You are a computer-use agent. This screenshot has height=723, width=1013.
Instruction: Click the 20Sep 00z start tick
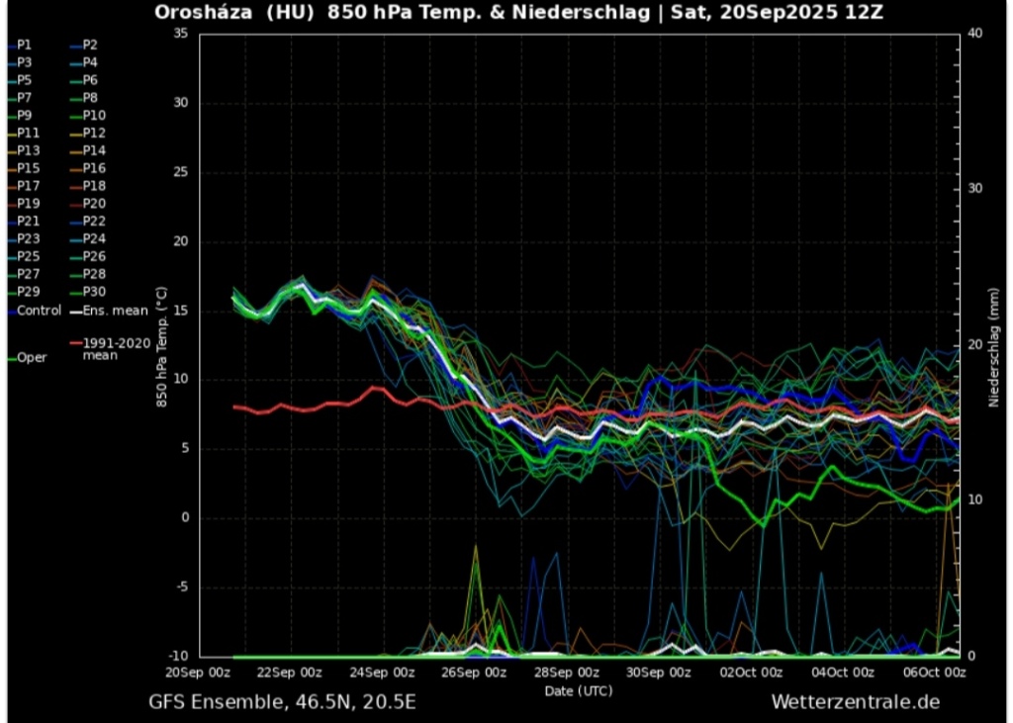pyautogui.click(x=199, y=673)
